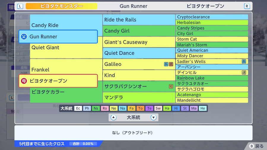Click the He lineage color swatch
Viewport: 267px width, 150px height.
tap(203, 108)
